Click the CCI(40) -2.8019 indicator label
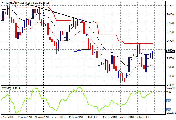Viewport: 176px width, 120px height. pyautogui.click(x=11, y=89)
